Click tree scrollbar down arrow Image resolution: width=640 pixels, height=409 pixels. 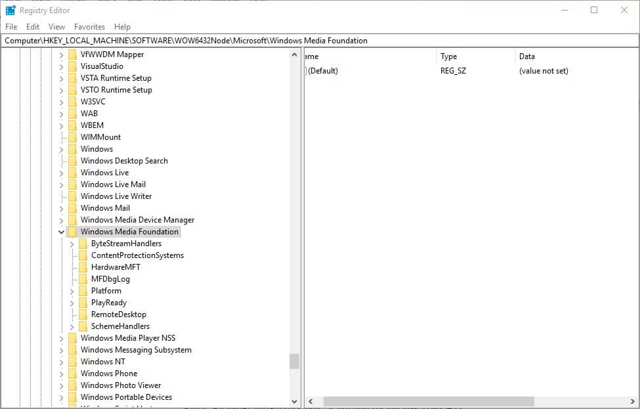294,402
